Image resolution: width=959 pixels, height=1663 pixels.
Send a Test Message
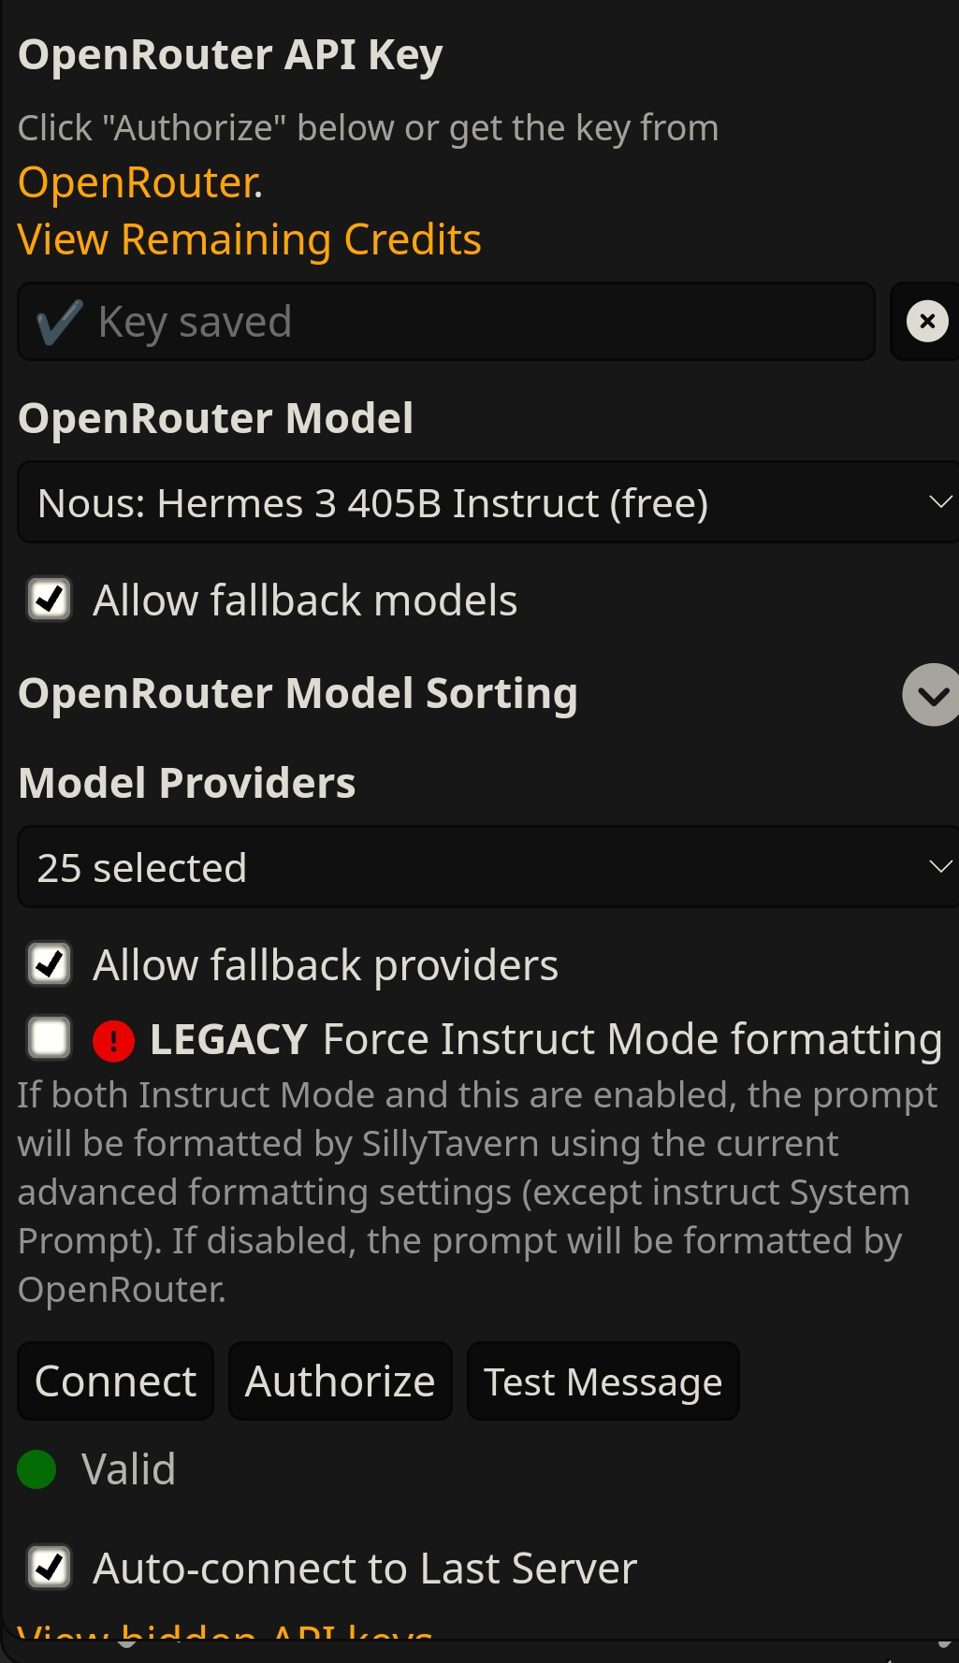tap(603, 1381)
